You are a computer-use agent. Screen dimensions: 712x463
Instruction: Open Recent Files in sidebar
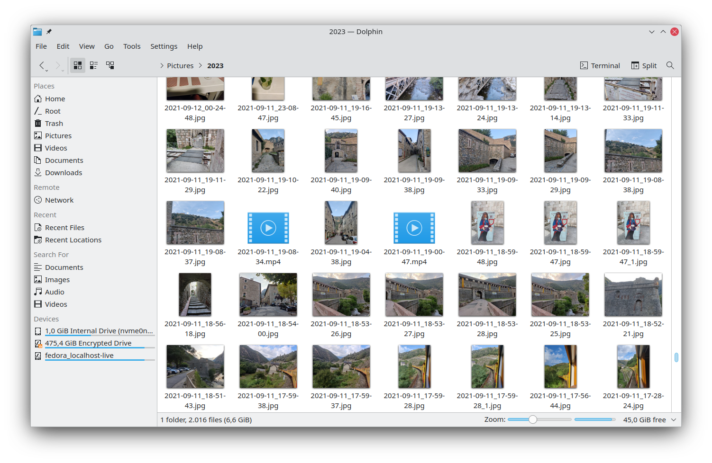tap(64, 228)
